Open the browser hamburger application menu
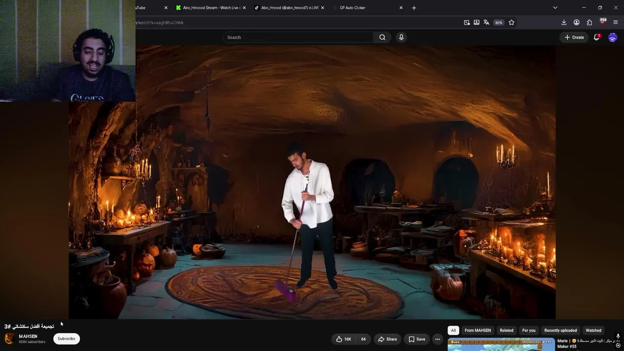The image size is (624, 351). tap(615, 22)
